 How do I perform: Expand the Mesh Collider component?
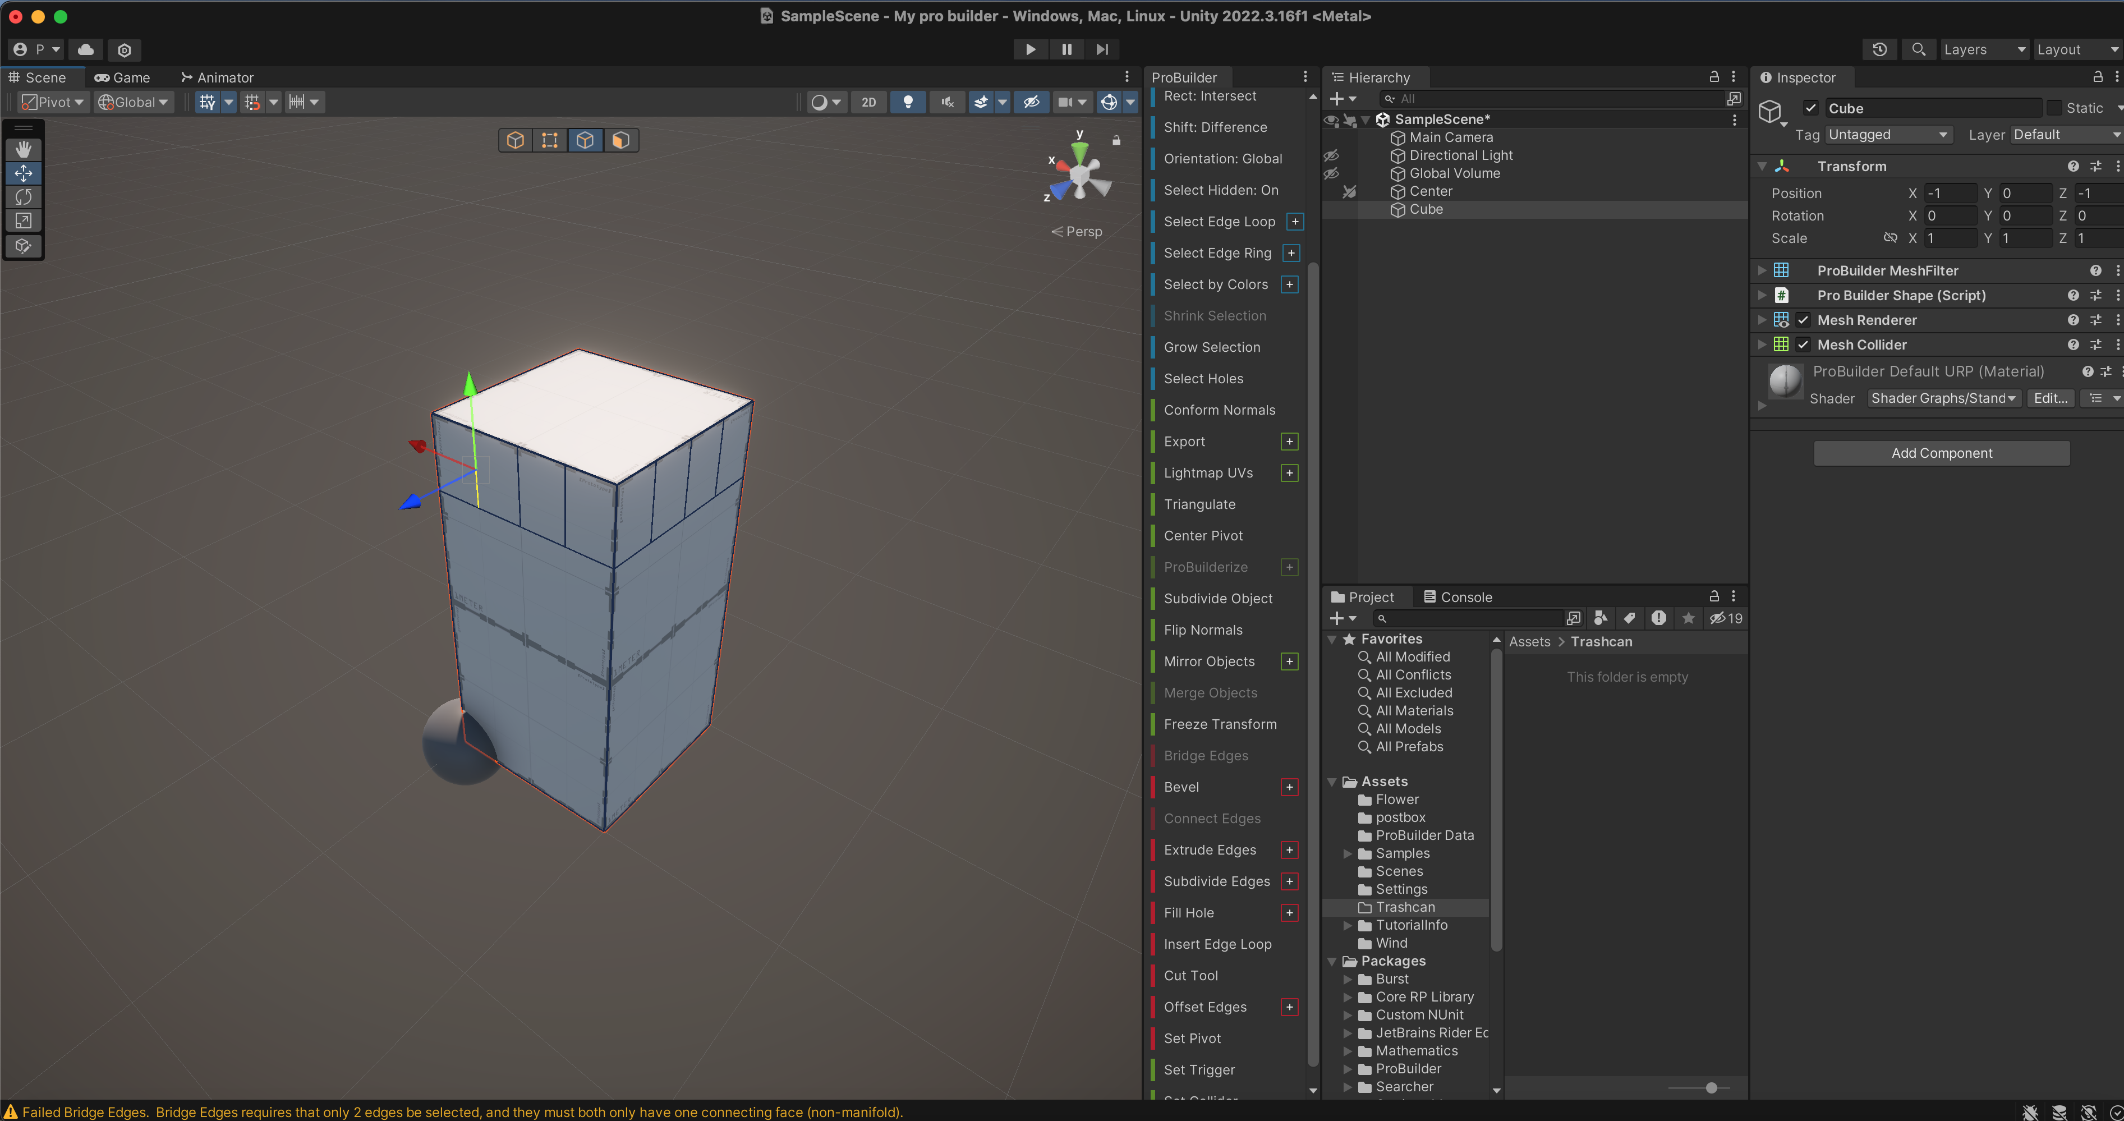1762,345
